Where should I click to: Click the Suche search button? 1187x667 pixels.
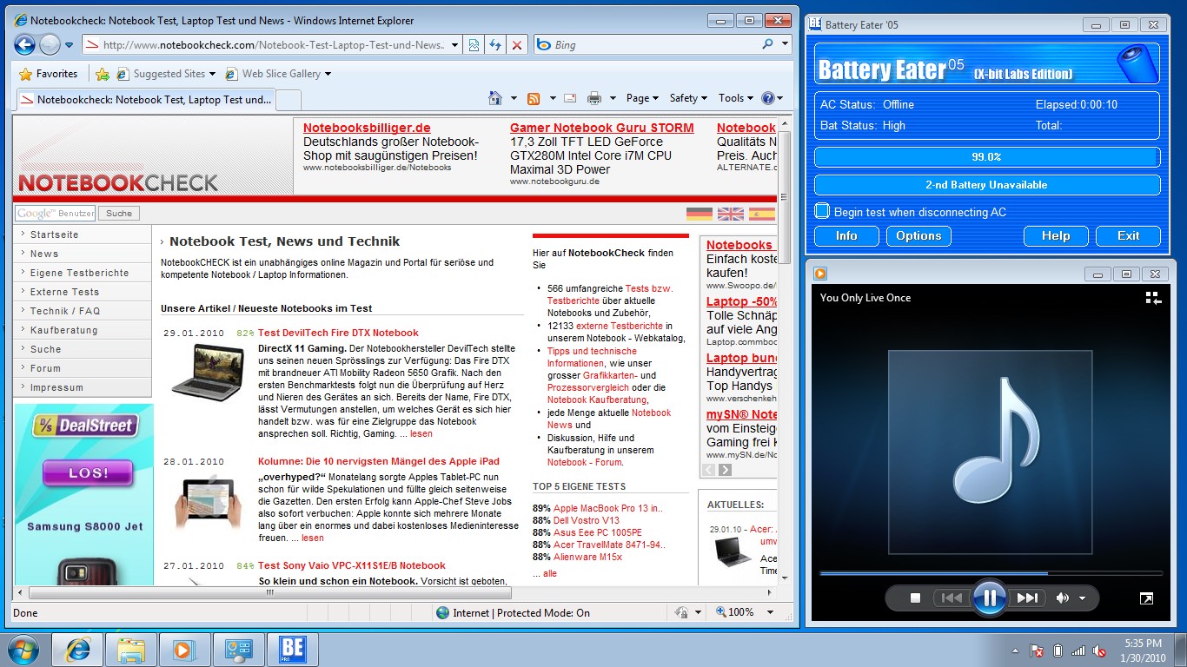(x=119, y=213)
